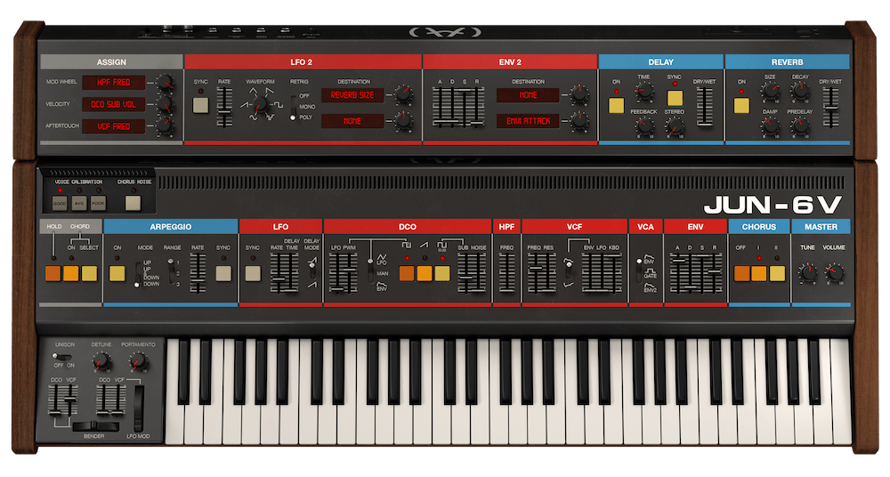Click the HPF Freq slider

coord(506,272)
